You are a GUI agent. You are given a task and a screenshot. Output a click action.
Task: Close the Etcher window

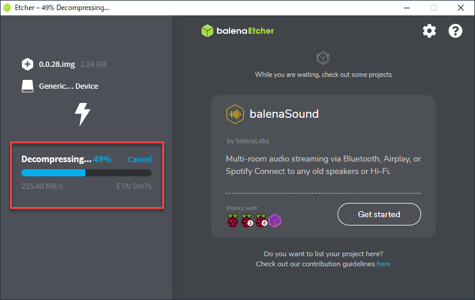(x=460, y=8)
